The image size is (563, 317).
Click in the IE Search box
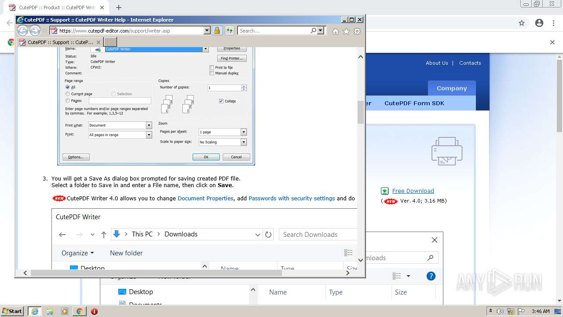click(274, 30)
